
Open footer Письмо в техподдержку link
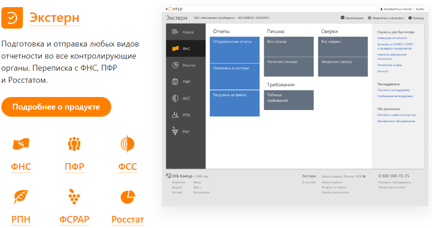[x=394, y=182]
